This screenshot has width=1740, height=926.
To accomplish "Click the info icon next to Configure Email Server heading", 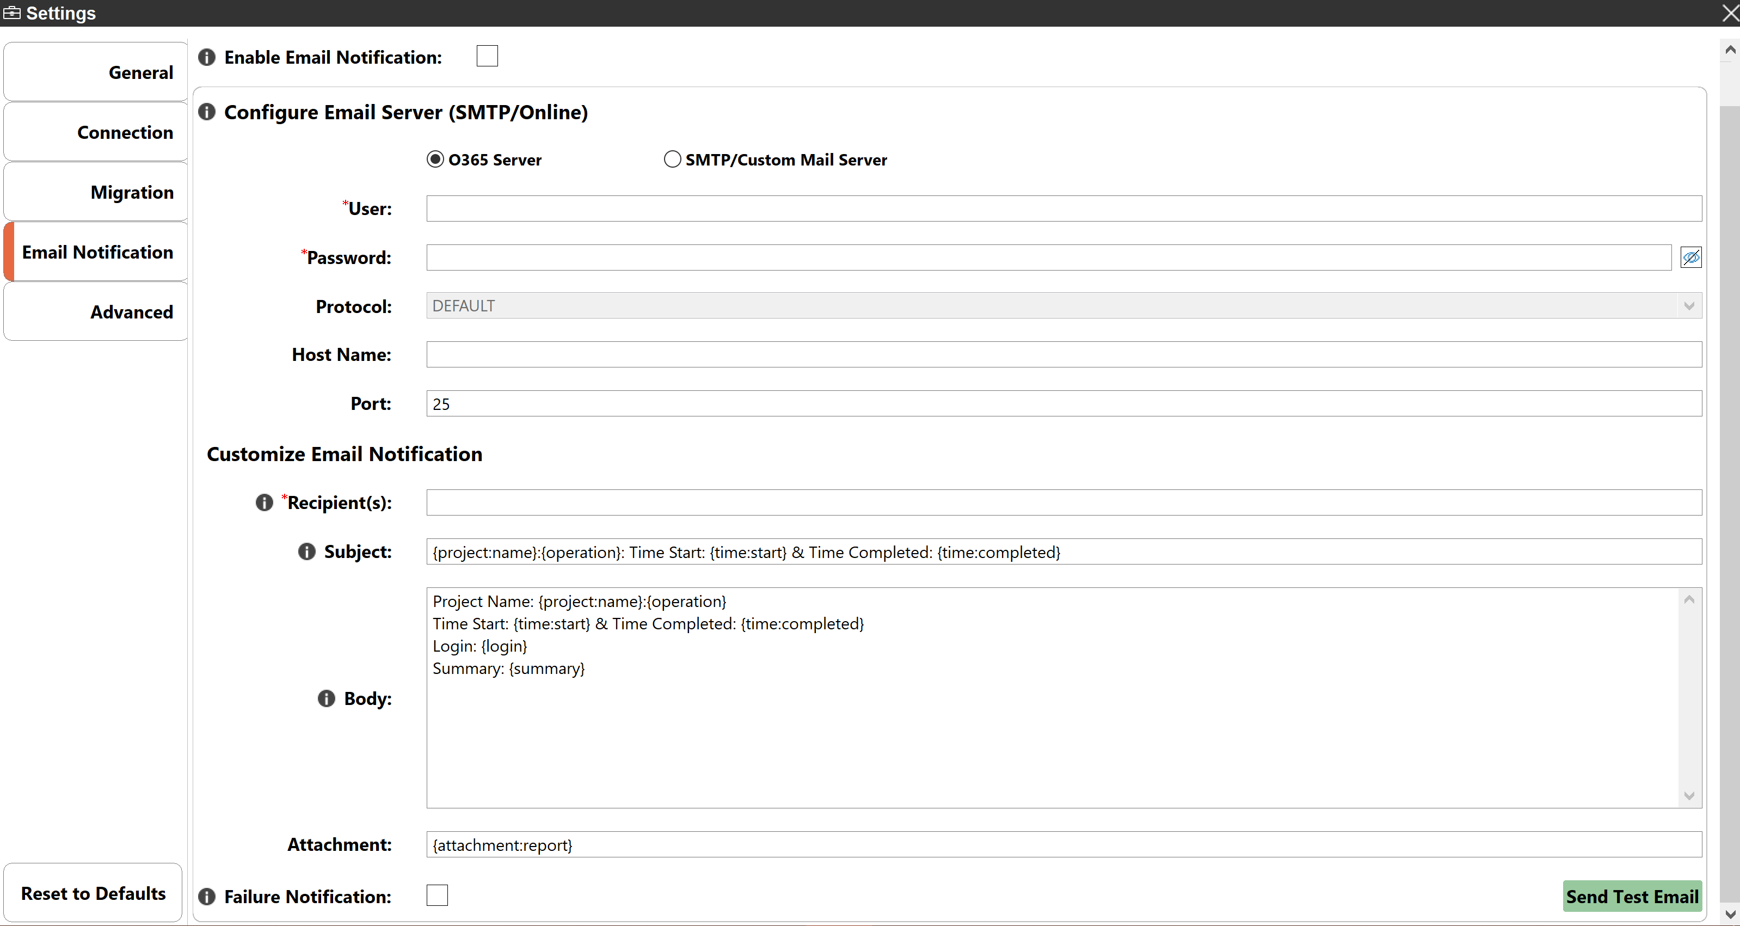I will [207, 112].
